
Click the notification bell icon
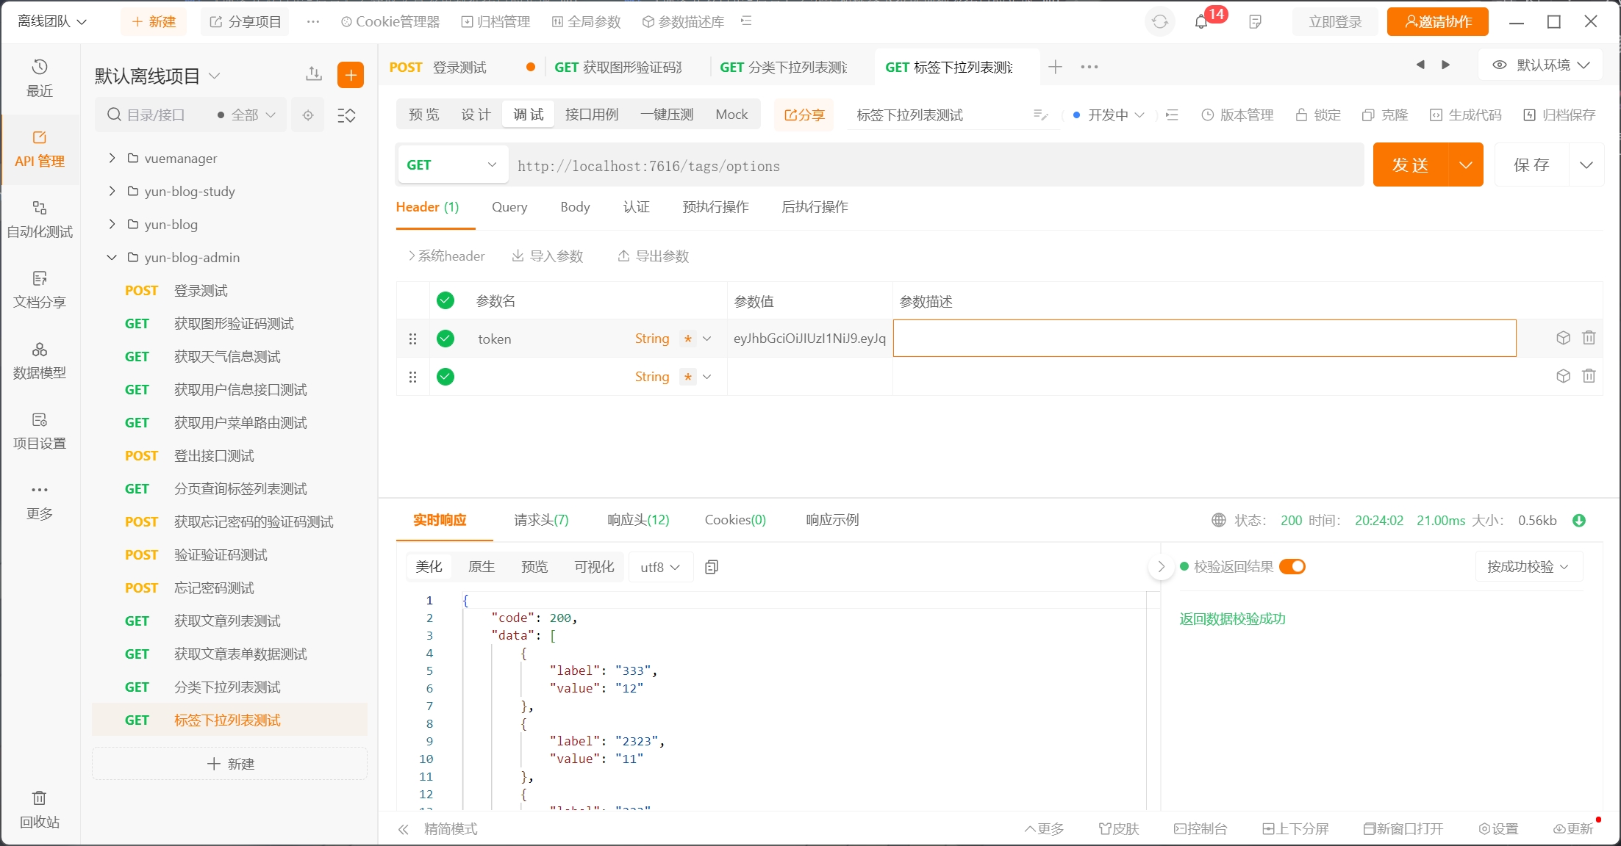1201,22
